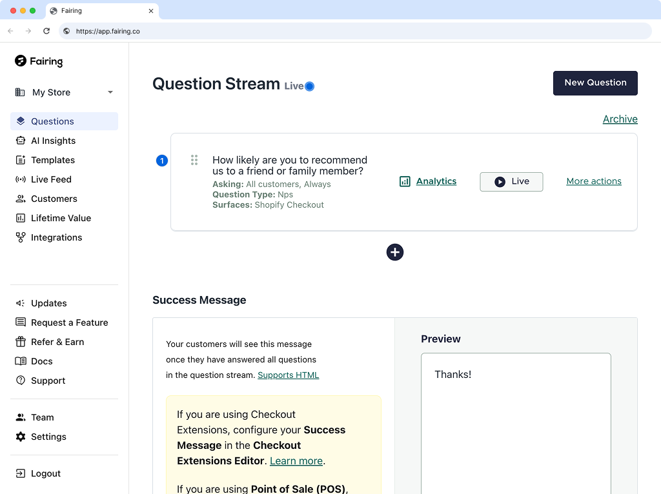Open More actions for the question

(x=593, y=181)
